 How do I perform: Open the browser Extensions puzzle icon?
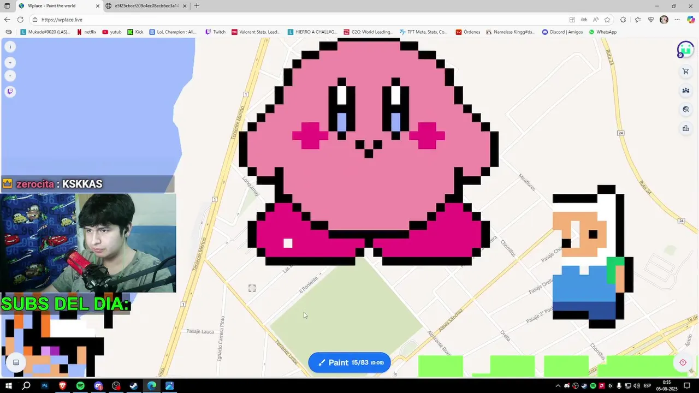point(623,20)
